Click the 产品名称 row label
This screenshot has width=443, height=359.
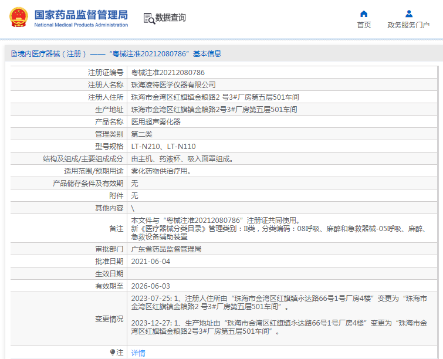[109, 122]
